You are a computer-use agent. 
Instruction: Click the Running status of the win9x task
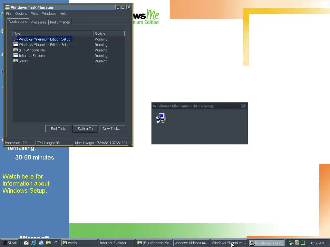(101, 61)
